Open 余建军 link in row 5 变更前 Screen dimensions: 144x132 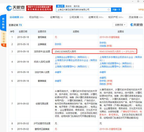pyautogui.click(x=58, y=72)
